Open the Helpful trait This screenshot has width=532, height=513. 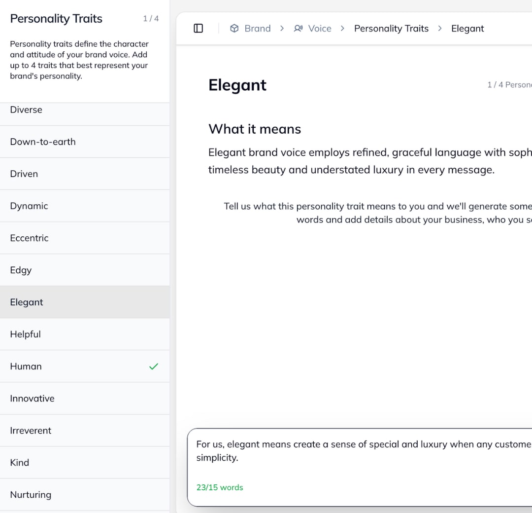point(26,334)
